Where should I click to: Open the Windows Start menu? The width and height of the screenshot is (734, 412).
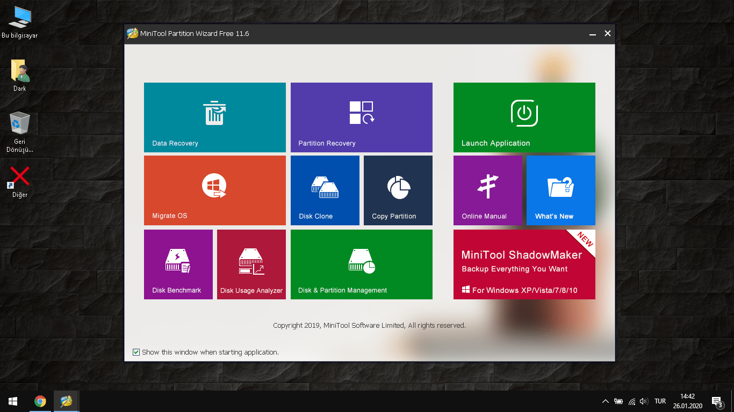tap(13, 401)
